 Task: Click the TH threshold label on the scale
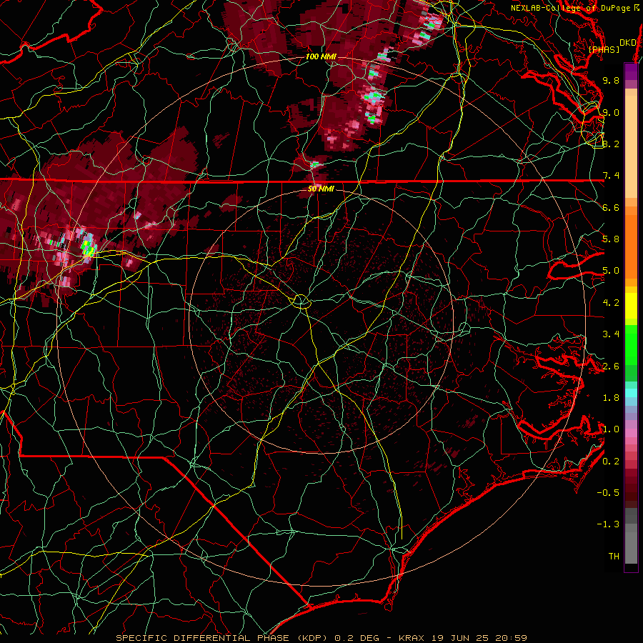[614, 557]
